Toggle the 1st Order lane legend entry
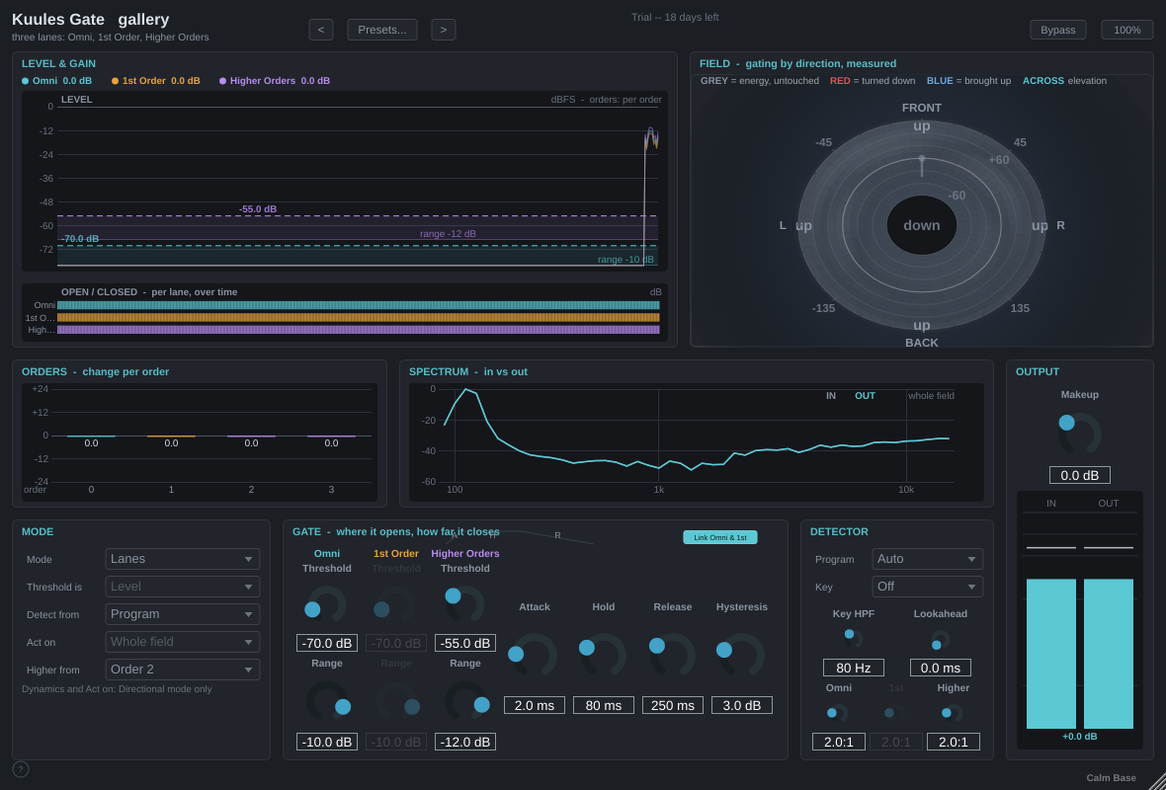Image resolution: width=1166 pixels, height=790 pixels. pos(155,81)
